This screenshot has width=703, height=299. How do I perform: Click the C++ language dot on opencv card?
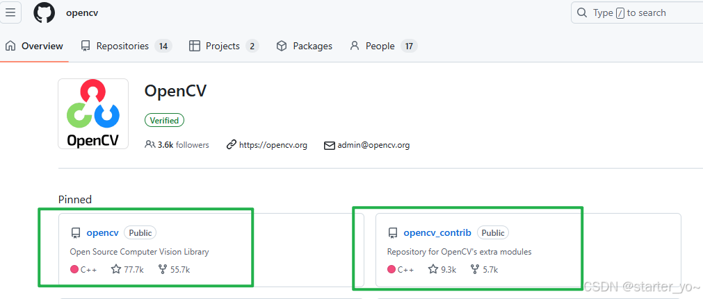(x=74, y=269)
